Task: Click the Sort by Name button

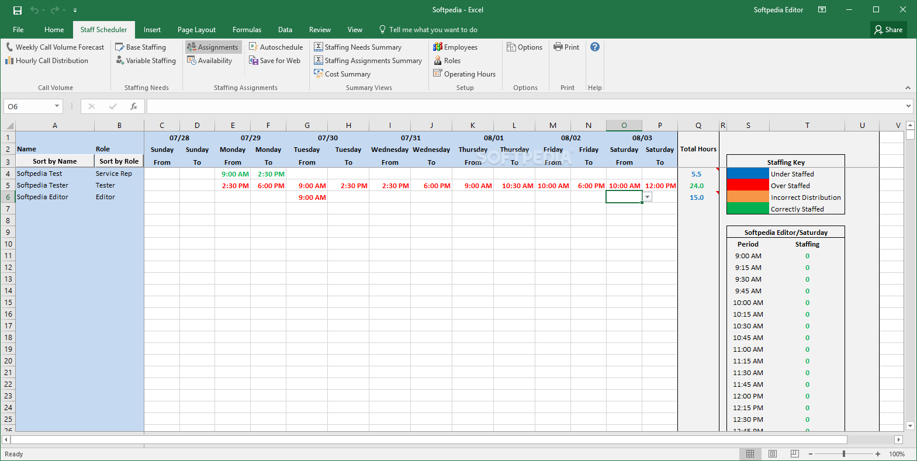Action: [55, 161]
